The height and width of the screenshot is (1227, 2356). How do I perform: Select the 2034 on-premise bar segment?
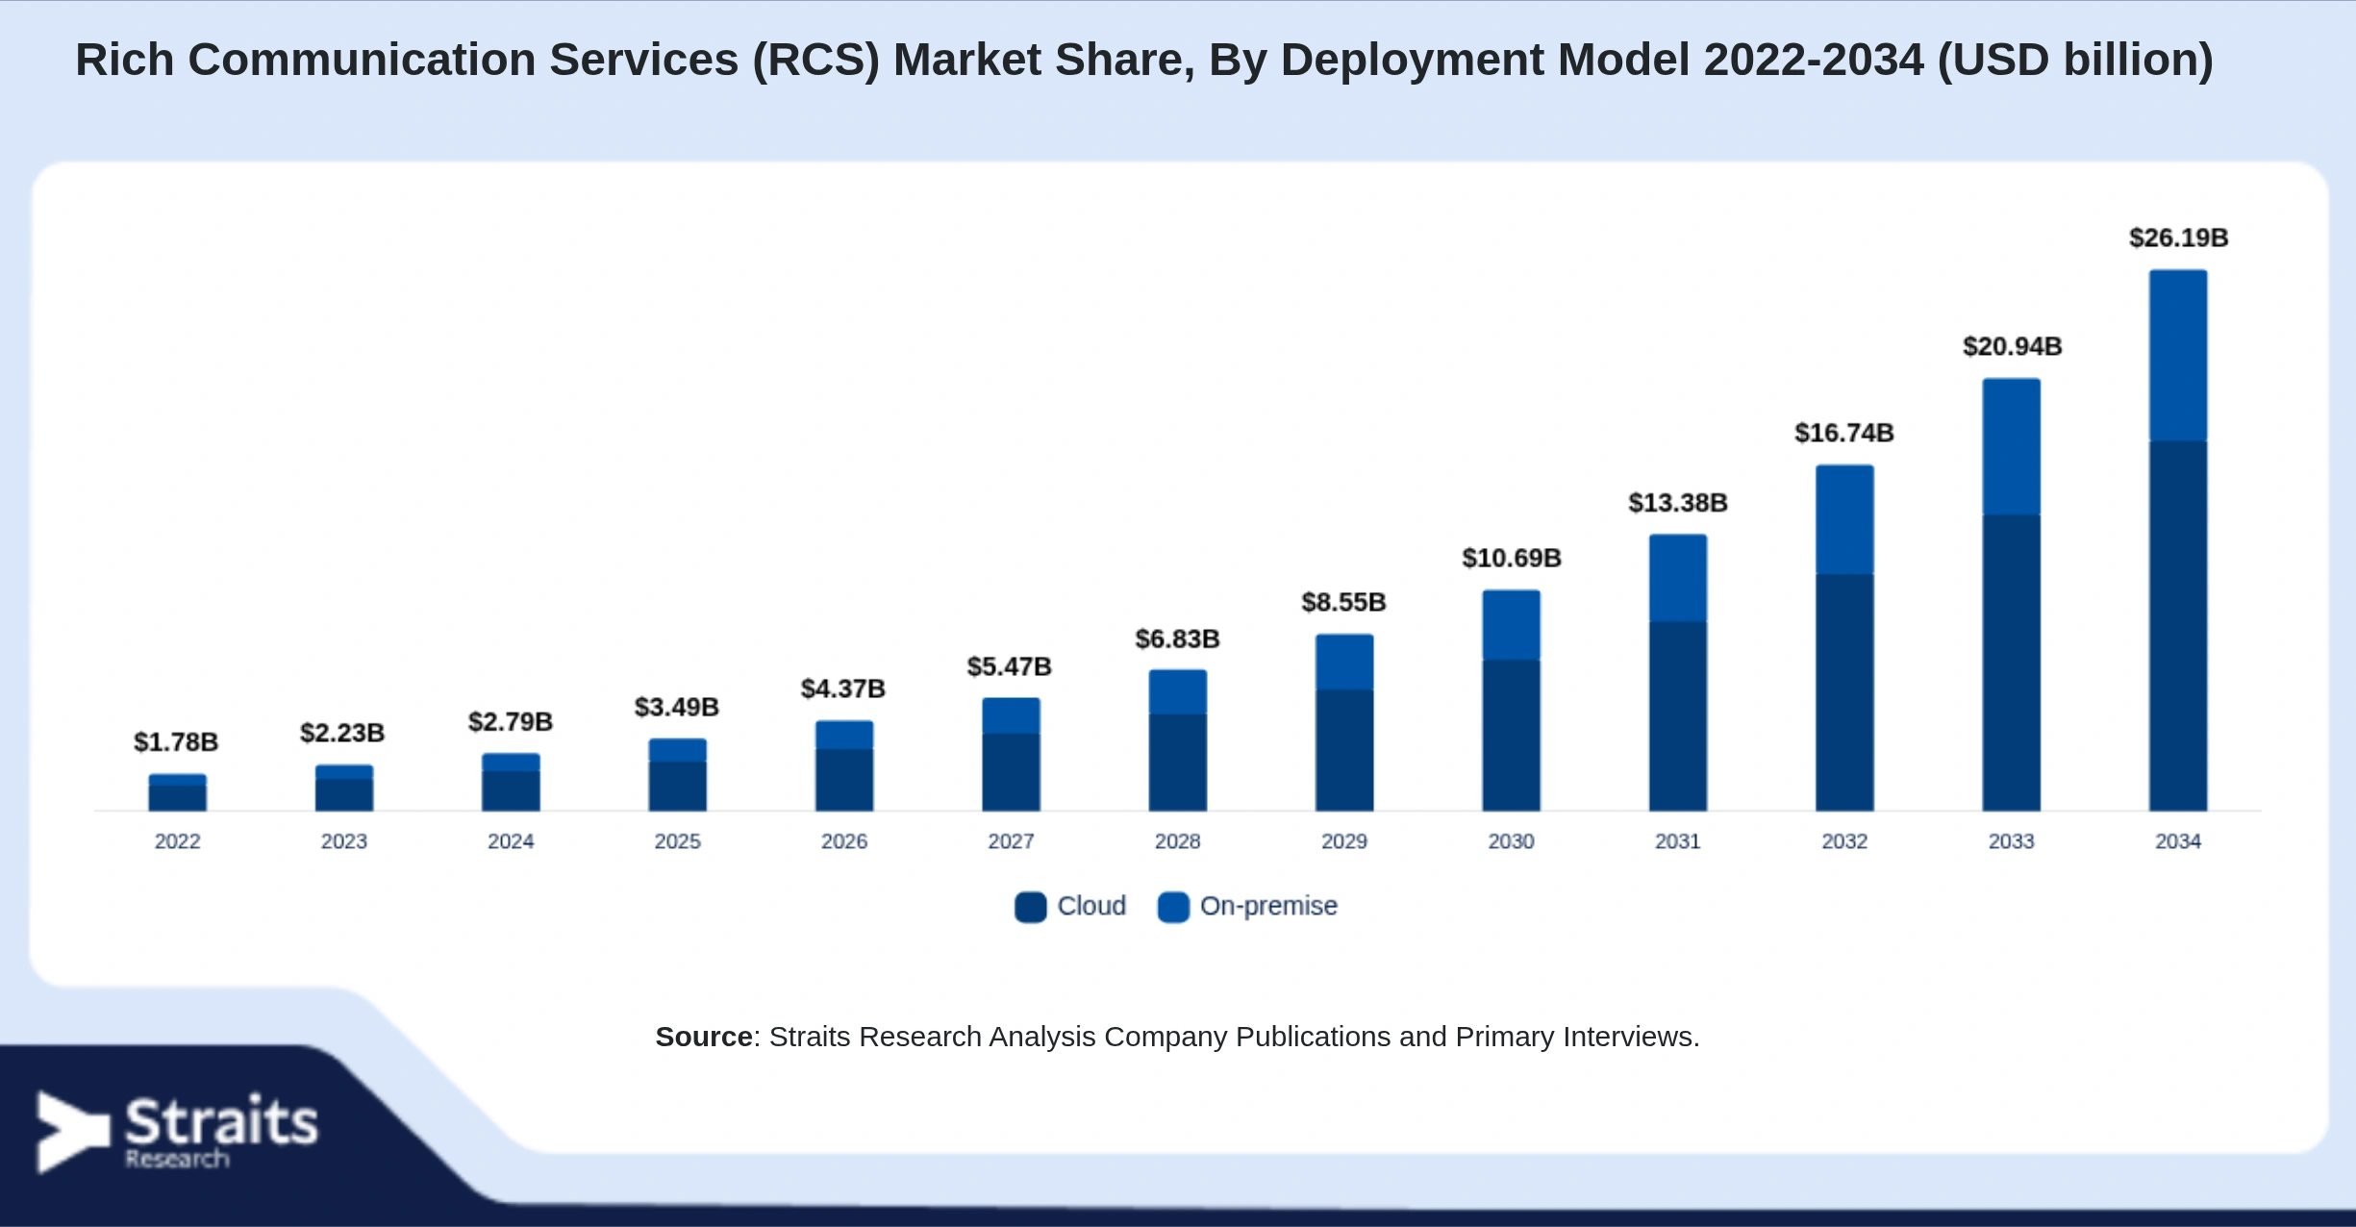point(2178,356)
